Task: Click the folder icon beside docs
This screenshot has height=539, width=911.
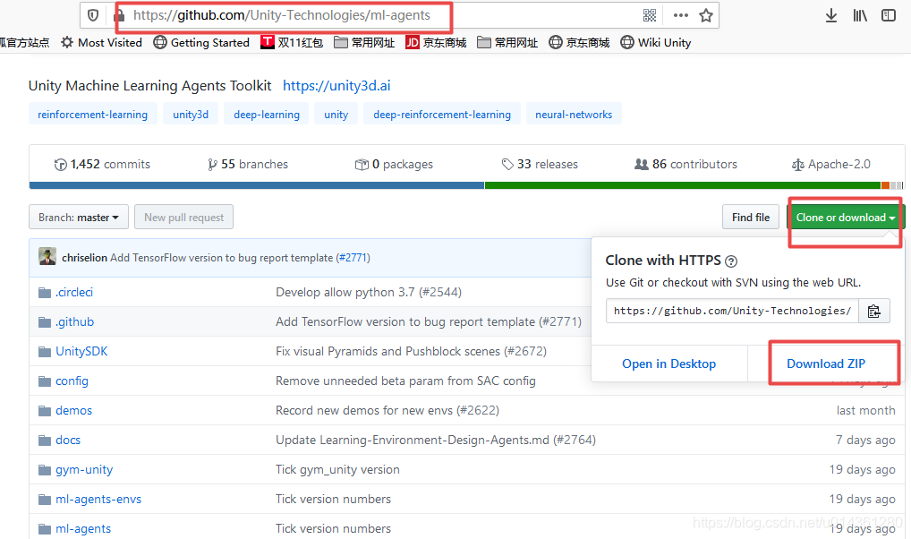Action: 45,441
